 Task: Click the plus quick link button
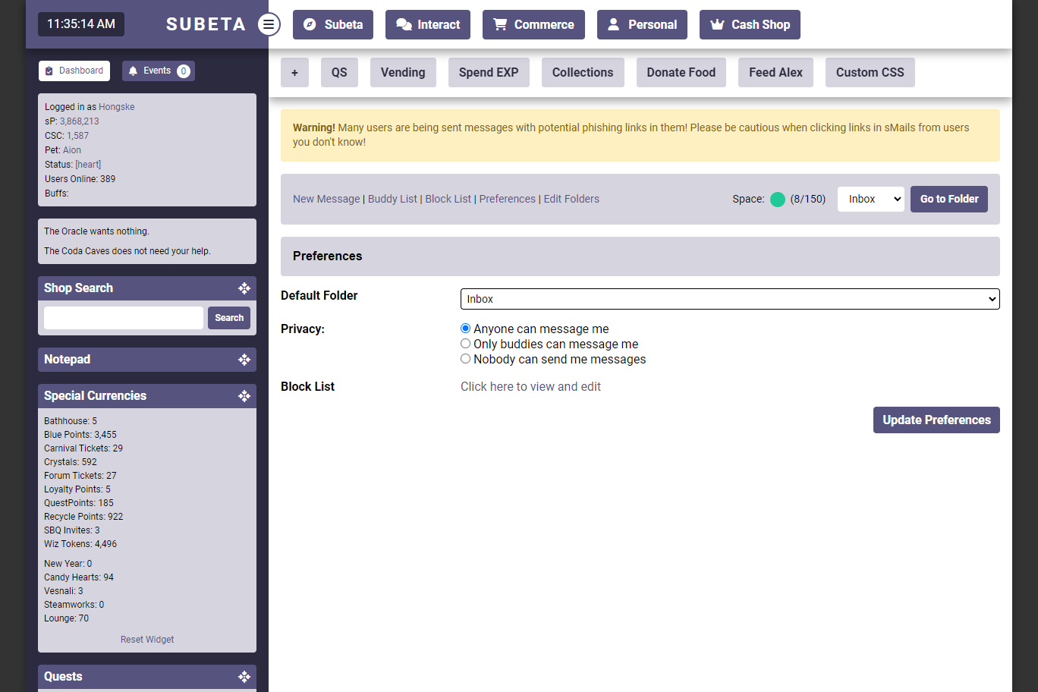294,73
